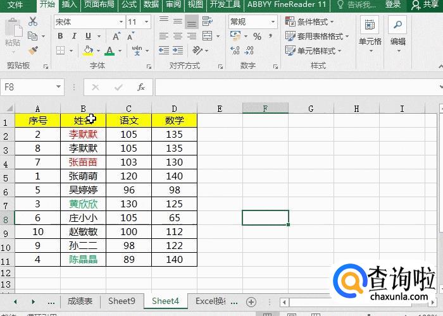Click the wén phonetic guide icon

pos(137,51)
